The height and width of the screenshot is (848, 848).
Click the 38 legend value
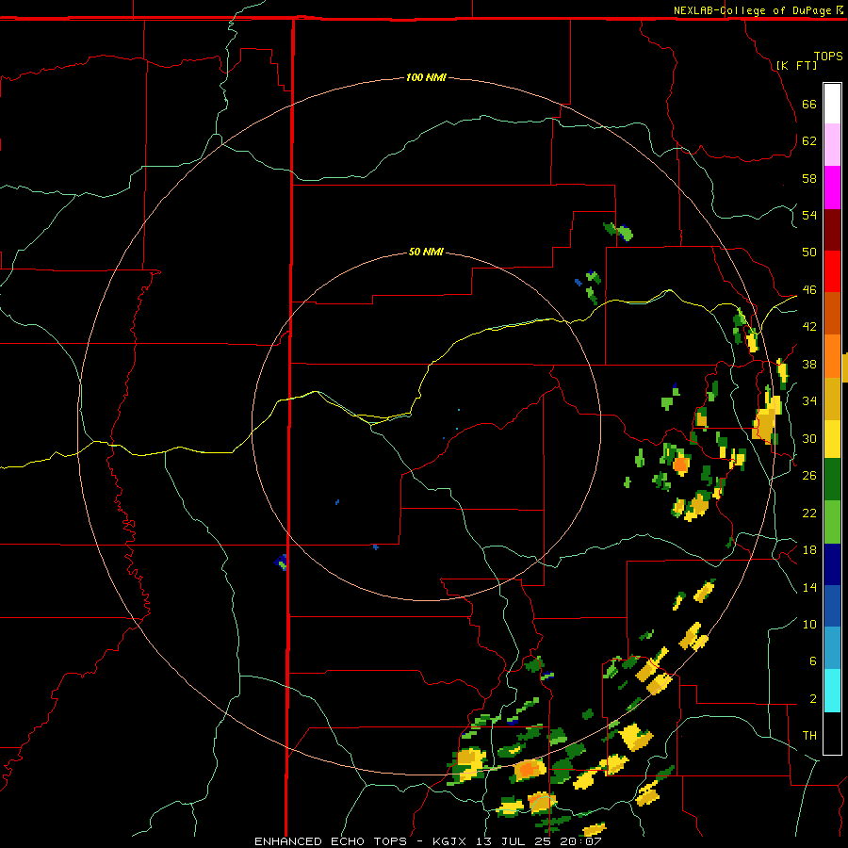(809, 364)
